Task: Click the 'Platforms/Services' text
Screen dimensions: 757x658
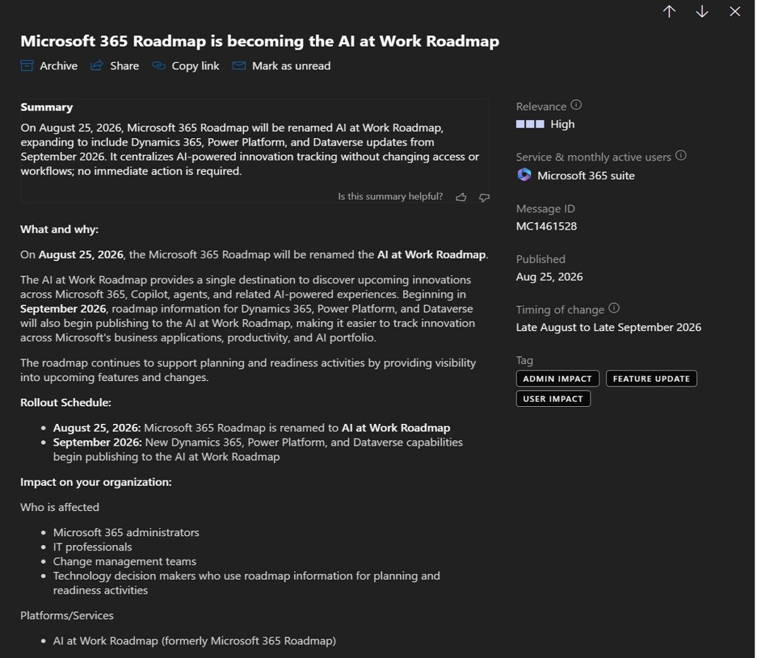Action: pos(67,615)
